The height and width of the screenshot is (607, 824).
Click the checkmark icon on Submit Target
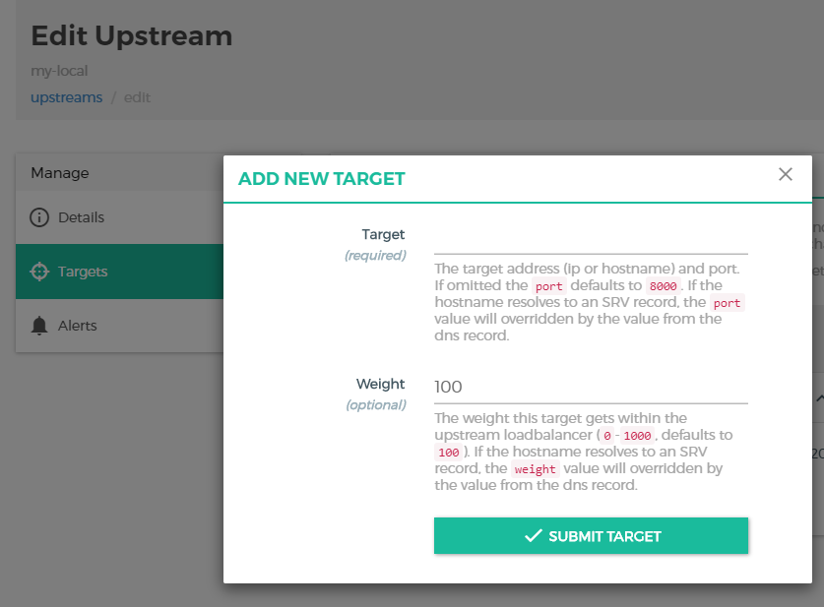(x=534, y=536)
